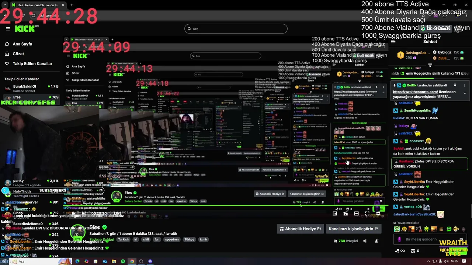Click the purple microphone icon in chat input

399,239
